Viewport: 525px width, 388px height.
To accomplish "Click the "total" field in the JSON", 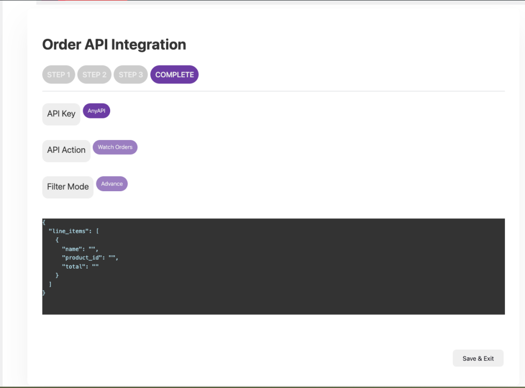I will 73,267.
